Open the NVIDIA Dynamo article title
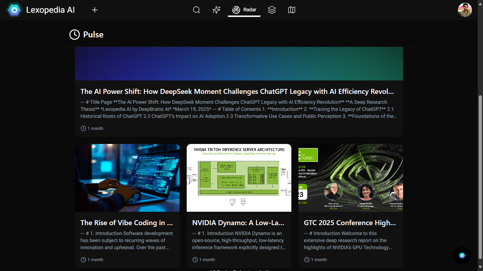 click(x=238, y=223)
